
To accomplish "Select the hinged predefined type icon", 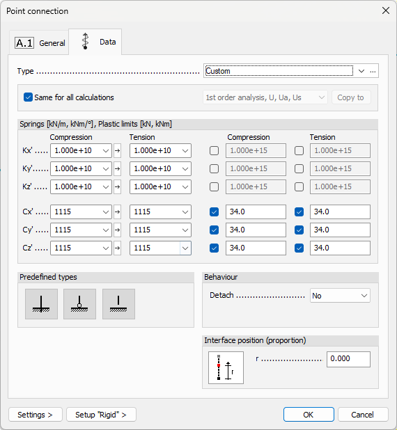I will point(79,304).
